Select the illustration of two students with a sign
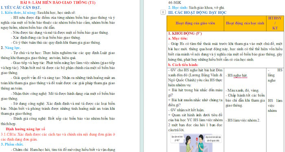The width and height of the screenshot is (285, 152). point(196,143)
